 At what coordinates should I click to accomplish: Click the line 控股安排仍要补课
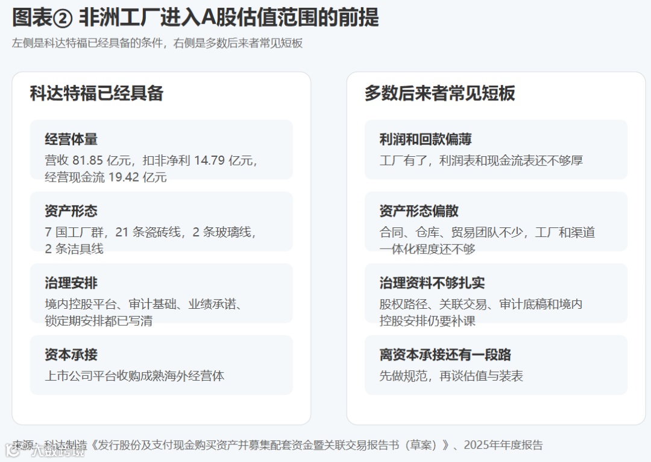point(427,321)
